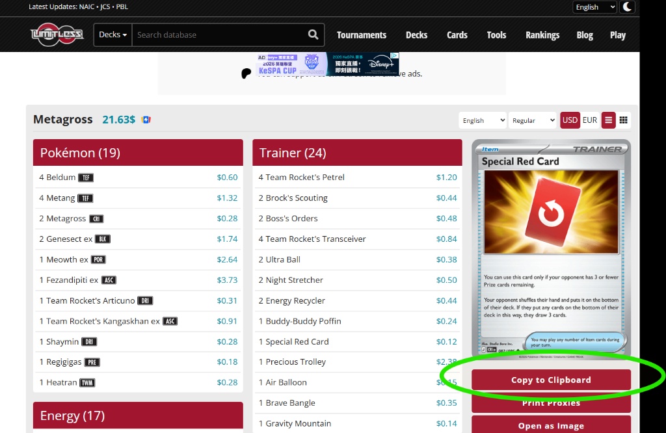Open Cards in the nav bar

pyautogui.click(x=457, y=35)
